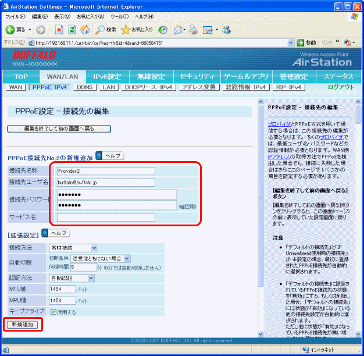Click the browser Refresh icon
The width and height of the screenshot is (364, 356).
point(72,29)
